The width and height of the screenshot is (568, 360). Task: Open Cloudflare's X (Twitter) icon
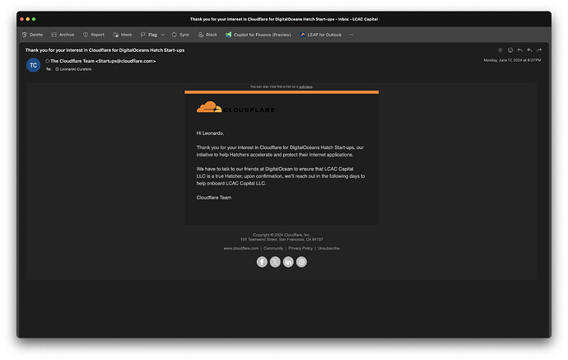tap(275, 262)
